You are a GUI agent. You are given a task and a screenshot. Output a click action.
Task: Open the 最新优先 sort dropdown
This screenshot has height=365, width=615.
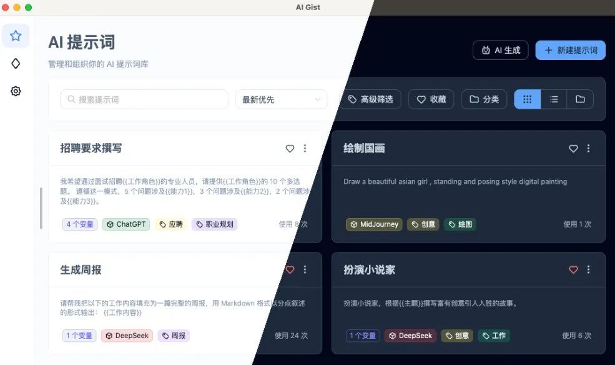pos(281,99)
